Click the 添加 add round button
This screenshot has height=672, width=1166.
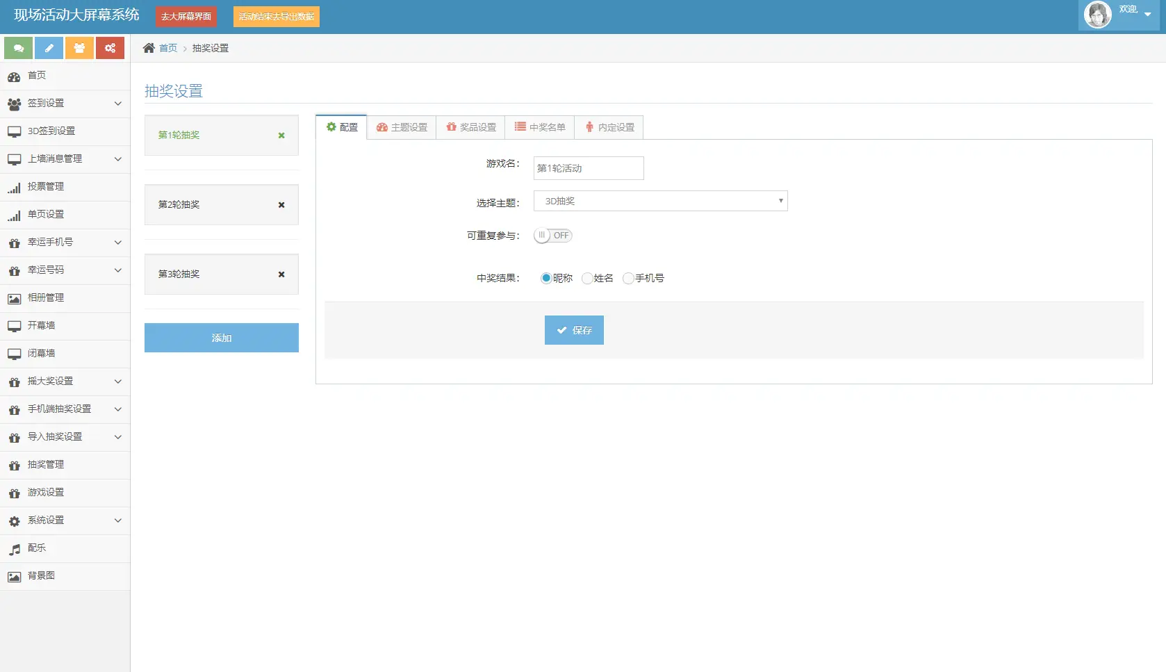tap(221, 338)
